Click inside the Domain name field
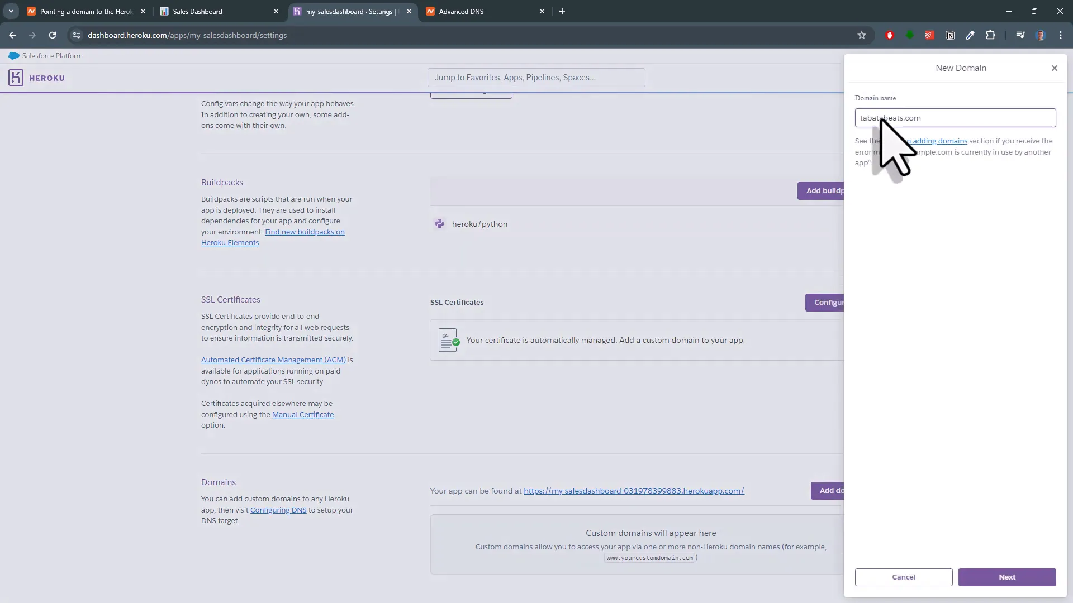This screenshot has width=1073, height=603. tap(955, 118)
